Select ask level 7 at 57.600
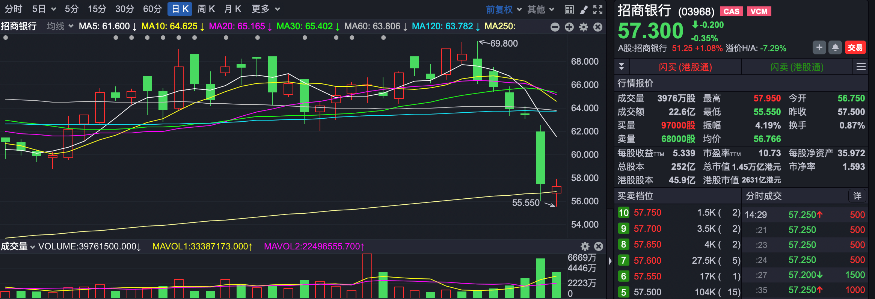 [x=679, y=260]
